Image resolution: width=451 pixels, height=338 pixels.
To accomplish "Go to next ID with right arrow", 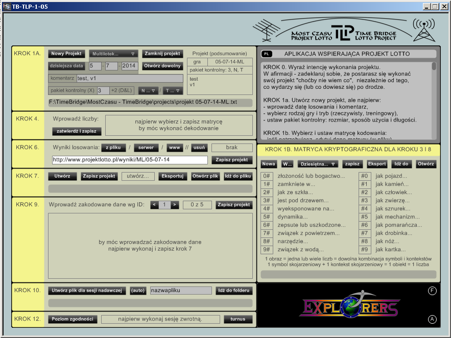I will point(175,205).
